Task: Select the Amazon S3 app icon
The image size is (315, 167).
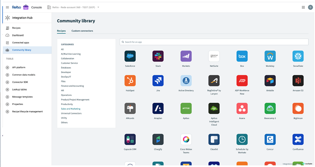Action: (x=298, y=81)
